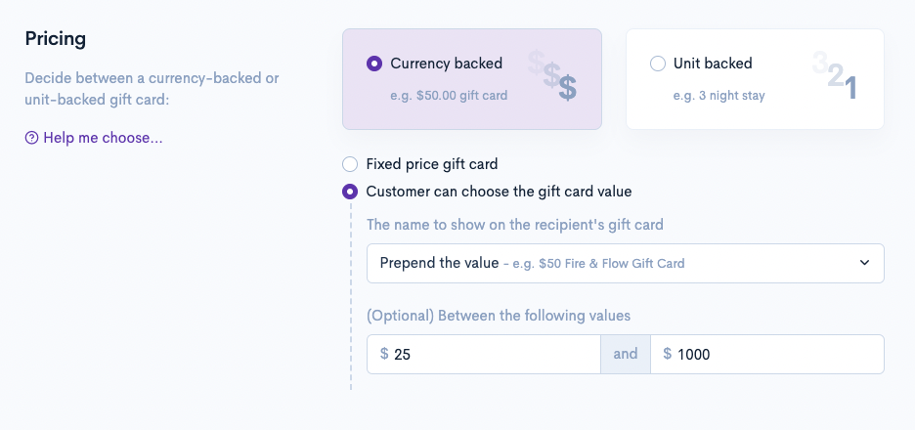Click the recipient's gift card name label

[515, 225]
